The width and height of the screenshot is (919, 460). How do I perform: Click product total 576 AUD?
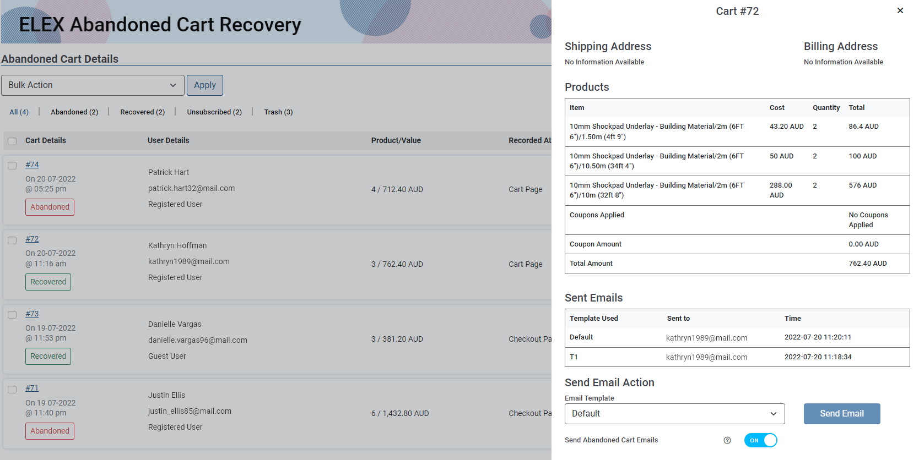[863, 185]
